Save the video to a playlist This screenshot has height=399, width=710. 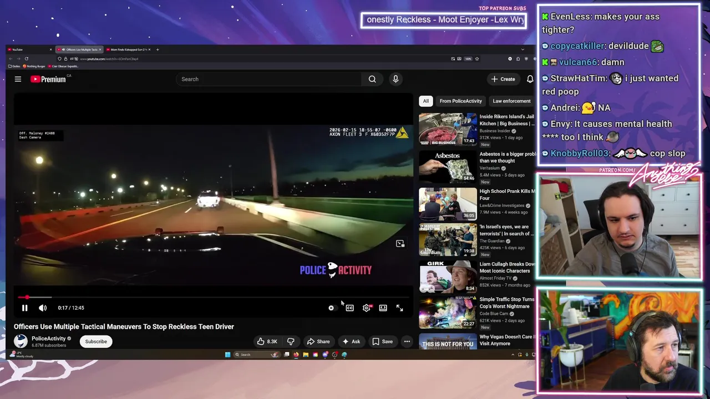pos(383,341)
